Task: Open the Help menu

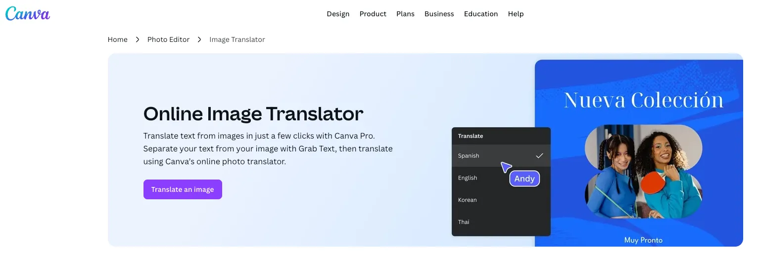Action: (516, 14)
